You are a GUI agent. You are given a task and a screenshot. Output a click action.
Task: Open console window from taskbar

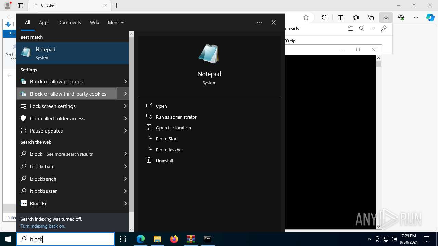tap(207, 239)
